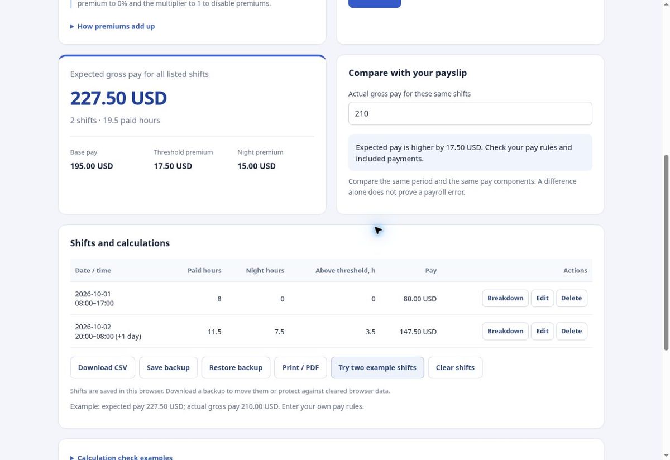Clear all shifts

click(455, 367)
